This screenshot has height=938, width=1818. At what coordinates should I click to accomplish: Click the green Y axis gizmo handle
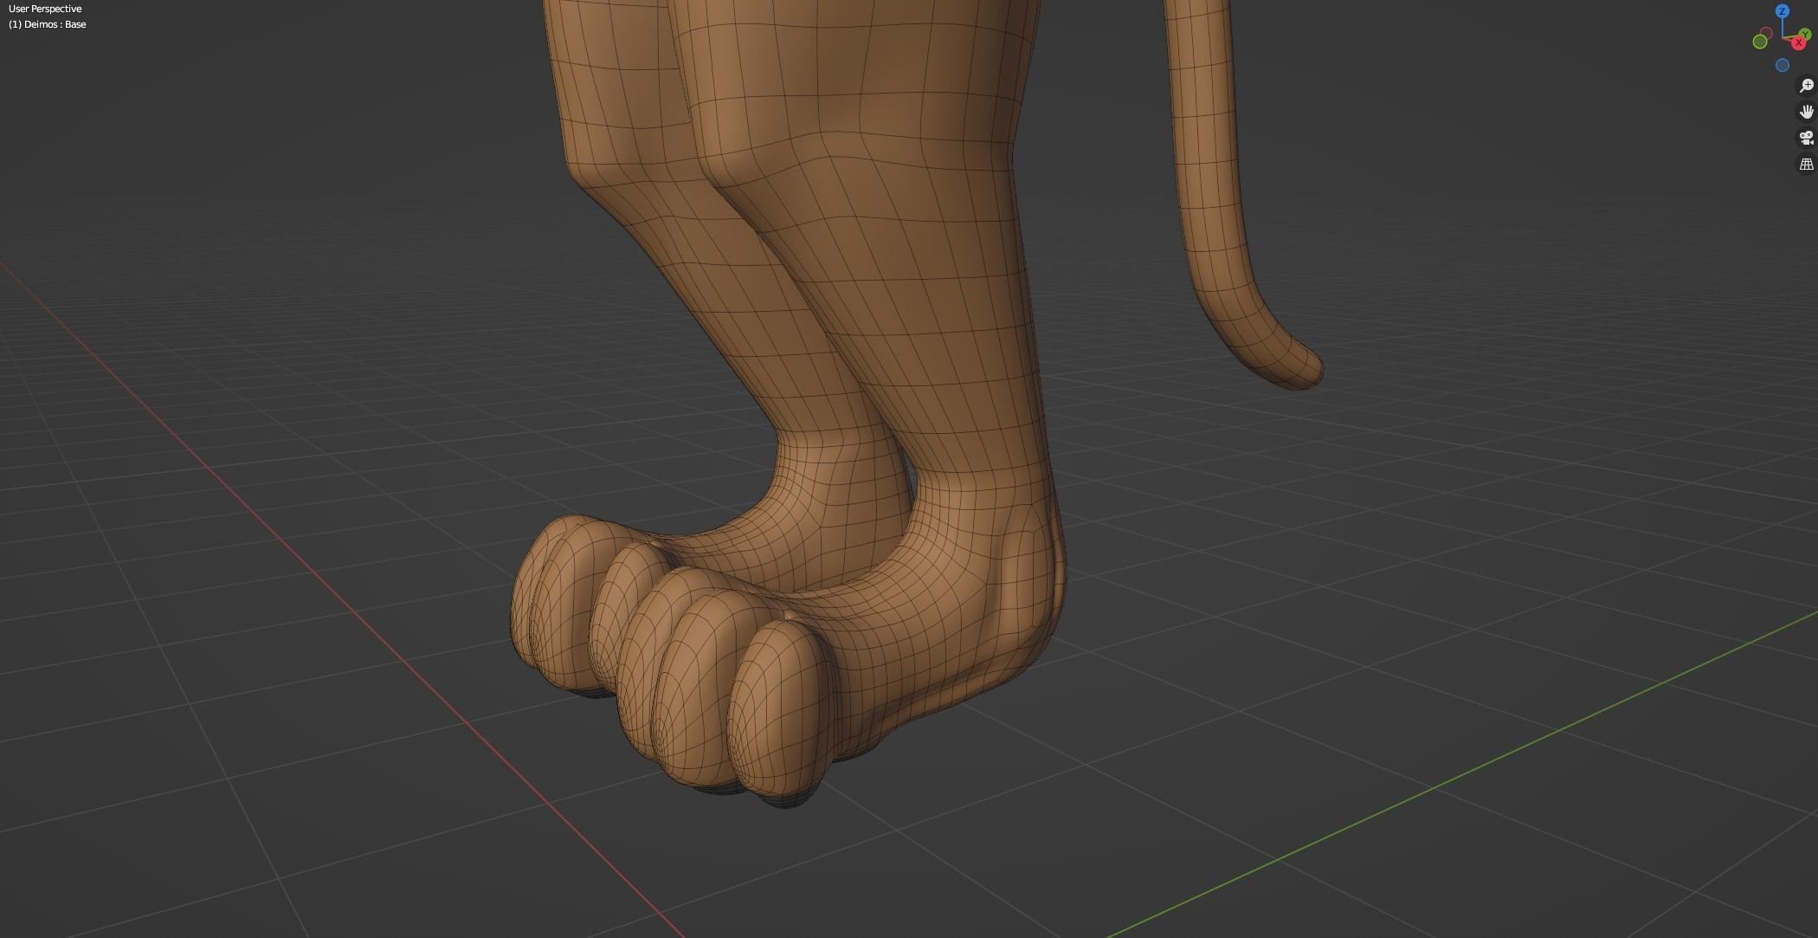(x=1806, y=33)
